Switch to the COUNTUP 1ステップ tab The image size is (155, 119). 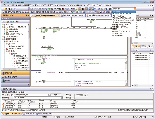tap(98, 16)
